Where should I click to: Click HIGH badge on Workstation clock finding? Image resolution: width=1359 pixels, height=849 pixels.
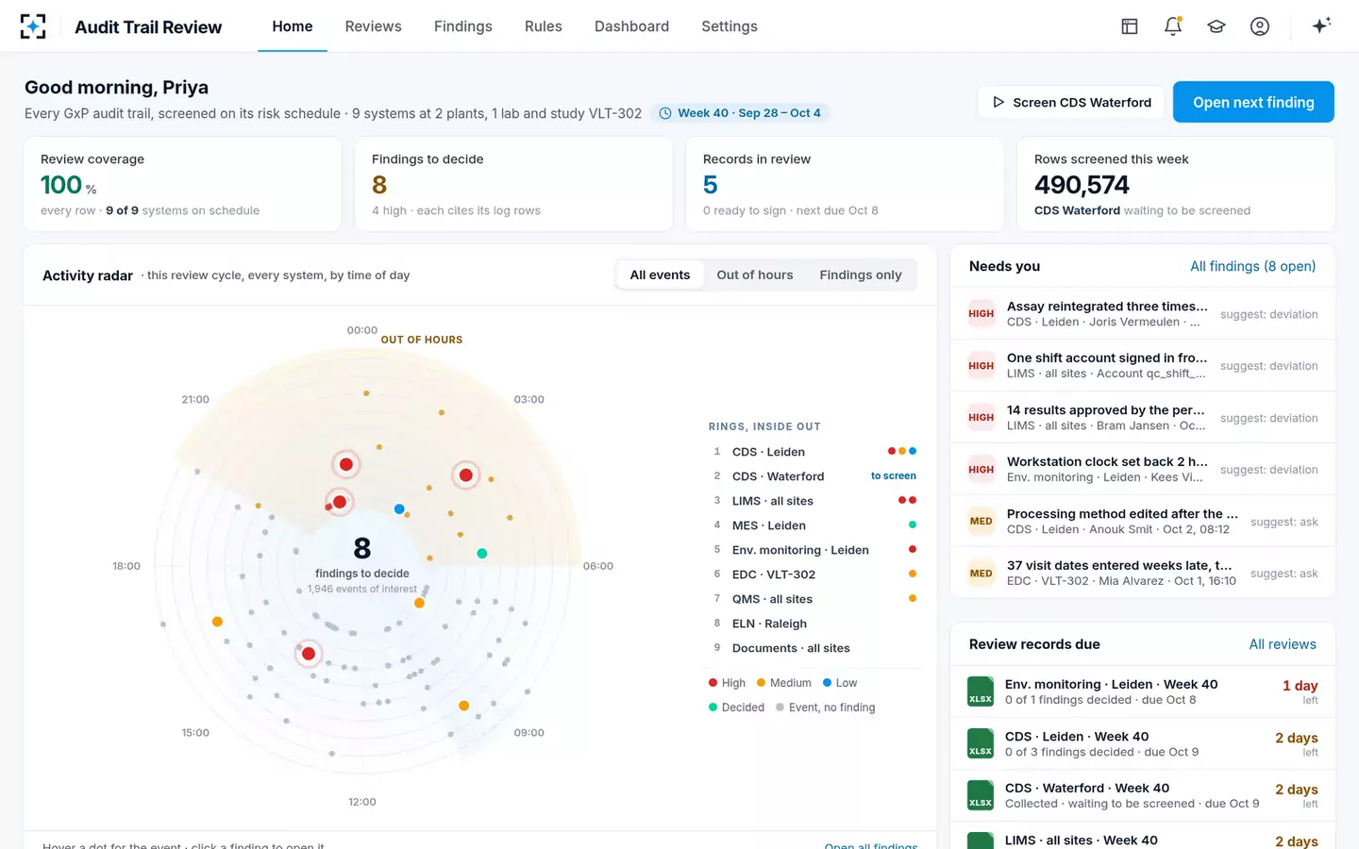981,470
